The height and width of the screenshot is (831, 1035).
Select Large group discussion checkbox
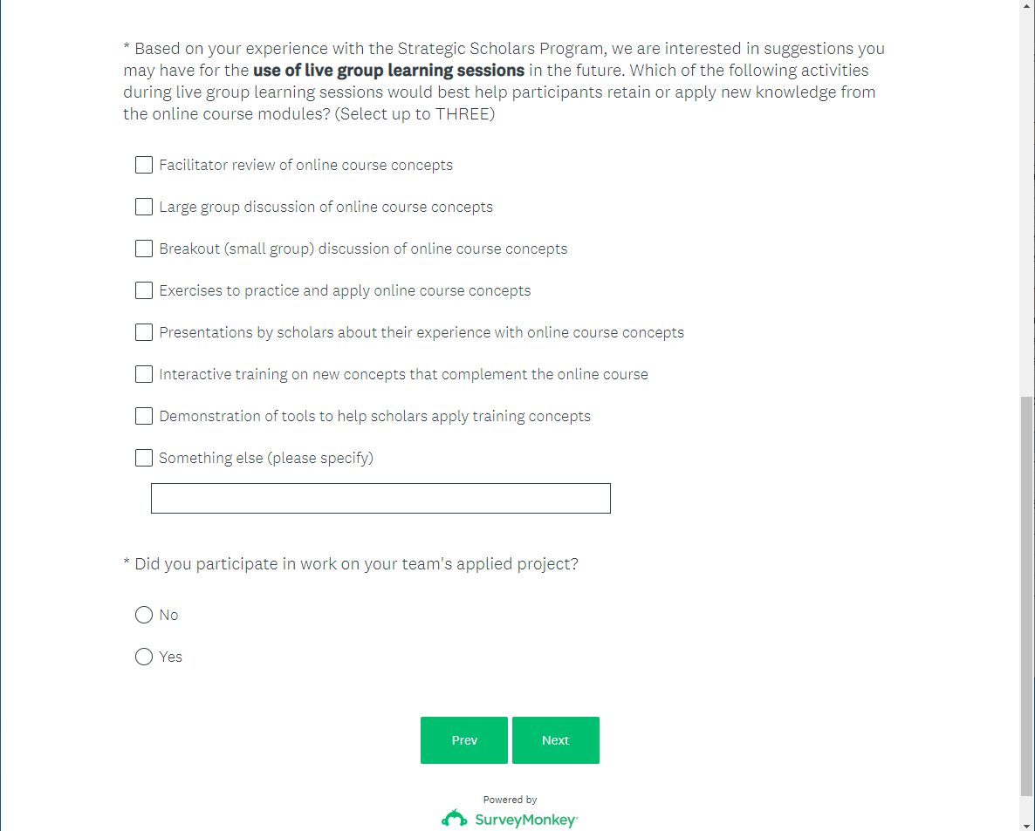144,207
